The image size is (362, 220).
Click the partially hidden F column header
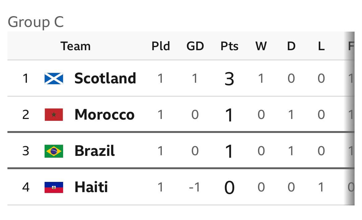(351, 46)
